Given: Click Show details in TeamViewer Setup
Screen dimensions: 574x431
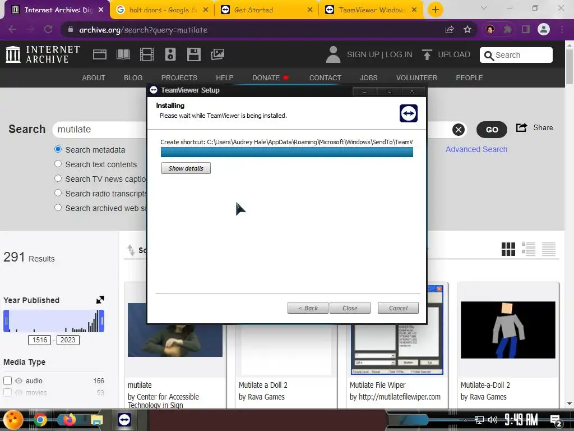Looking at the screenshot, I should pyautogui.click(x=186, y=168).
